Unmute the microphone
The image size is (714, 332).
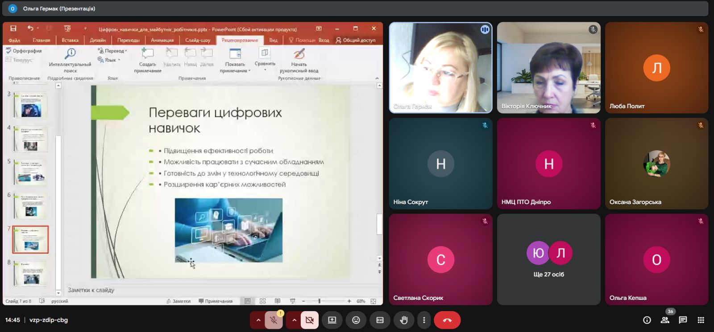click(274, 320)
